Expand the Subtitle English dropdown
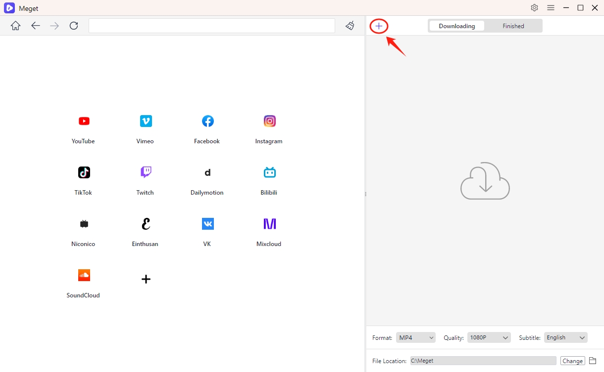Viewport: 604px width, 372px height. click(x=565, y=337)
